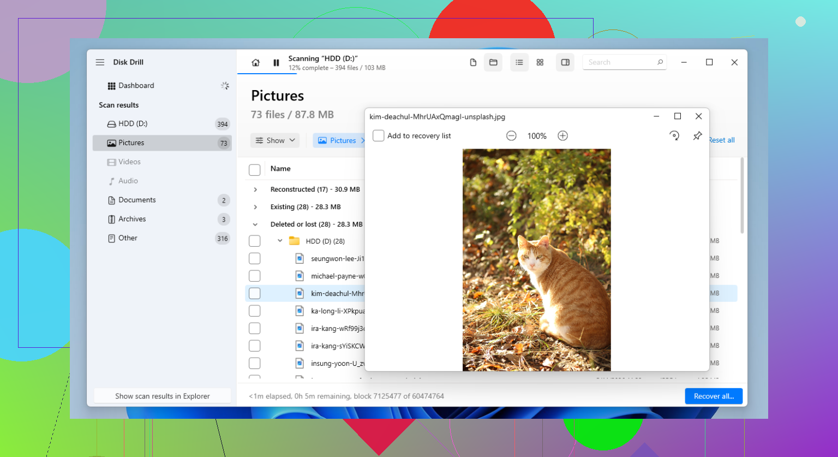The image size is (838, 457).
Task: Zoom out the preview image
Action: (x=511, y=136)
